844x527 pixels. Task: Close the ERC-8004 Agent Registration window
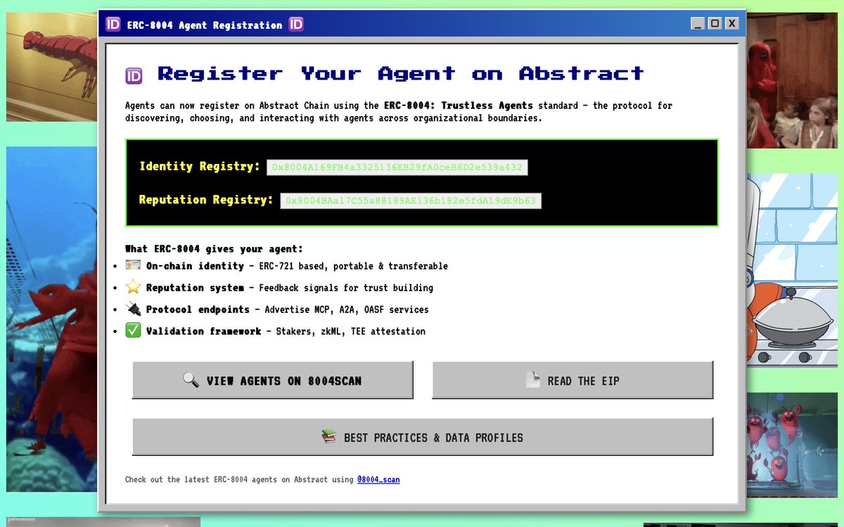pos(732,23)
